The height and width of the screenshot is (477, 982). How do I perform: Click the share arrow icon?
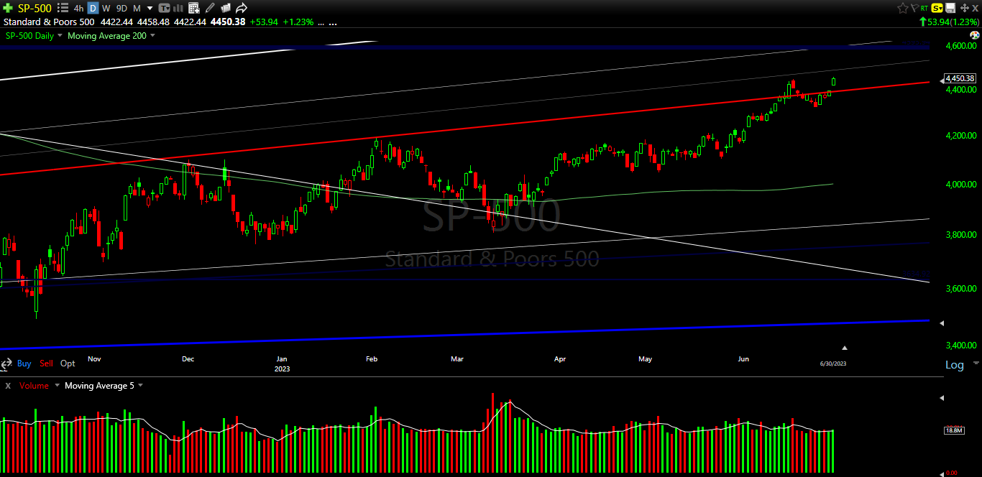242,8
